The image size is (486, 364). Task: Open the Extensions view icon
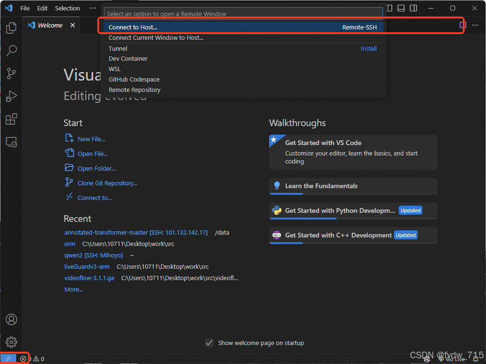pos(11,119)
